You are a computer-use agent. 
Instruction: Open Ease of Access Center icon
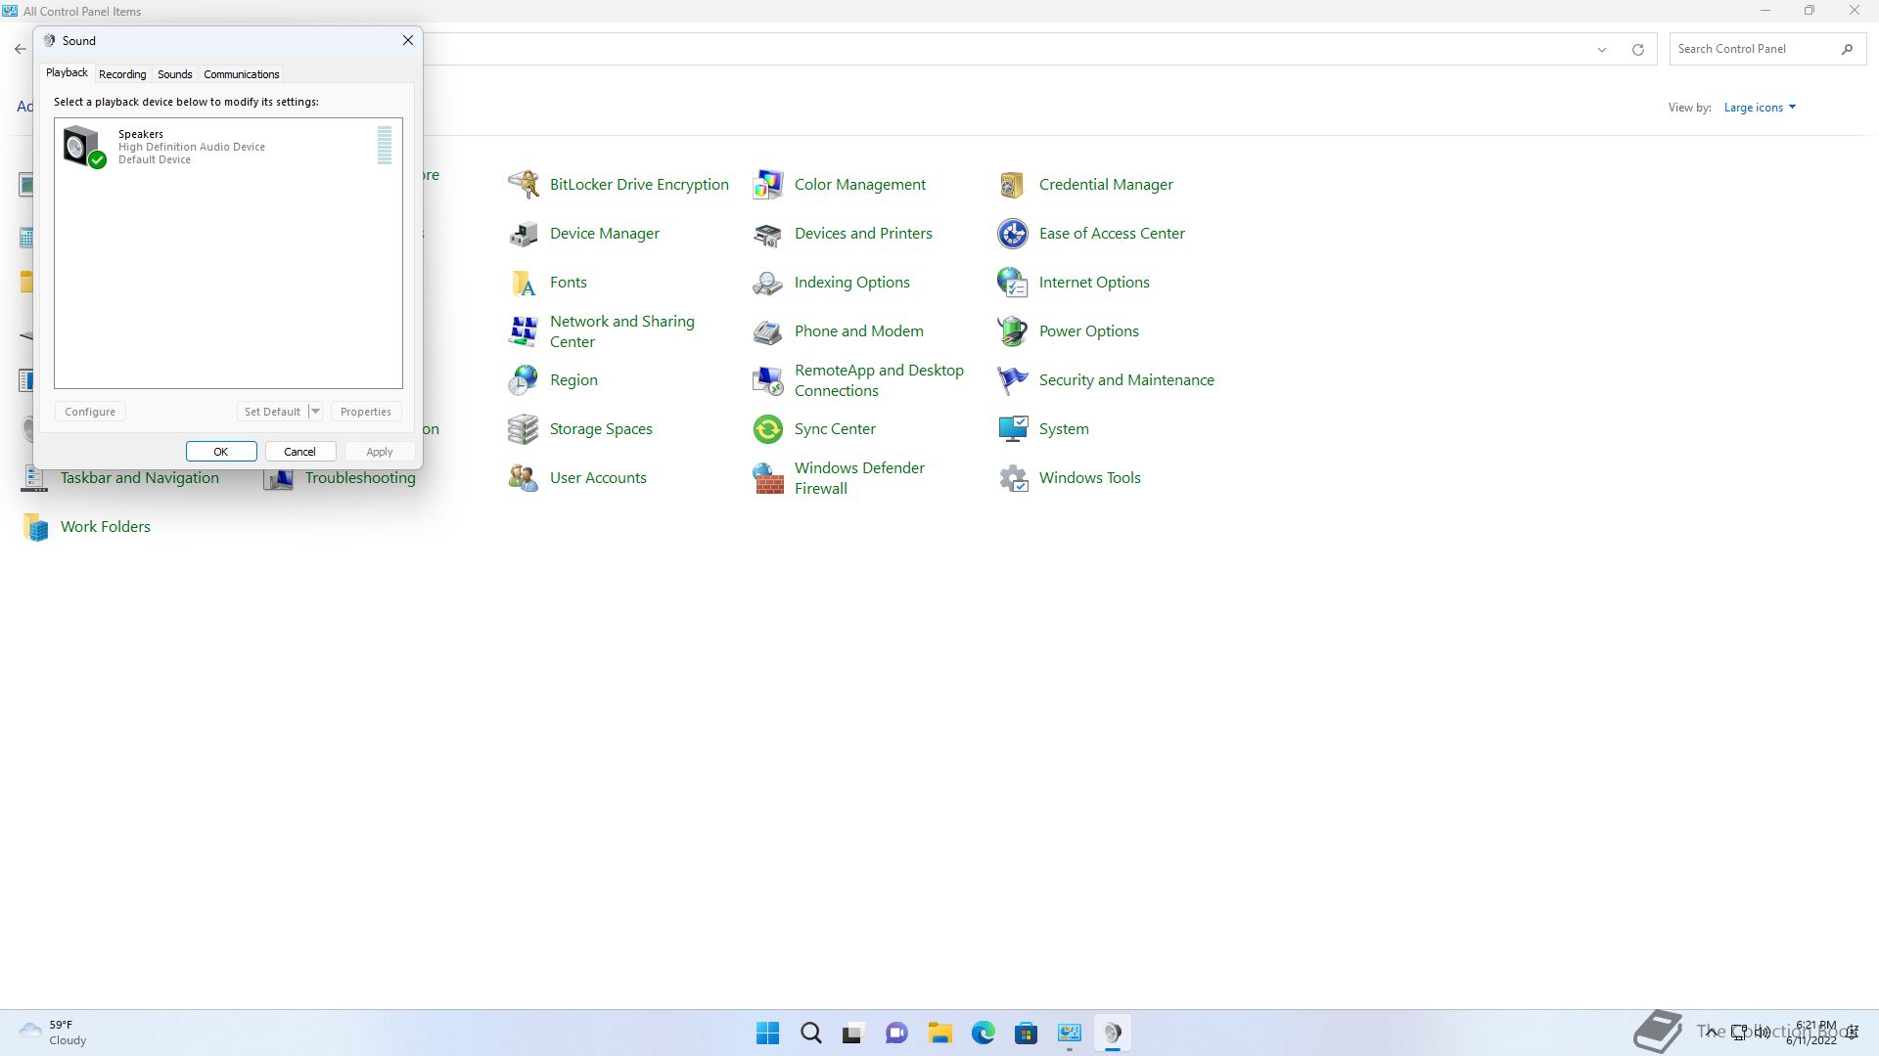(x=1013, y=233)
